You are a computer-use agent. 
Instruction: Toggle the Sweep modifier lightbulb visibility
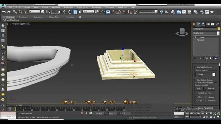[x=195, y=37]
